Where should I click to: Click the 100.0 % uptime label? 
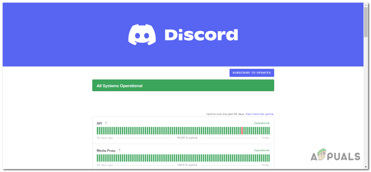click(x=187, y=165)
